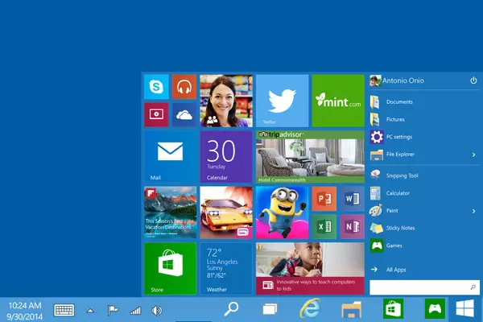The height and width of the screenshot is (322, 483).
Task: Open the racing car game tile
Action: coord(226,213)
